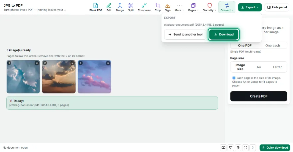Open the Crop tool

158,7
